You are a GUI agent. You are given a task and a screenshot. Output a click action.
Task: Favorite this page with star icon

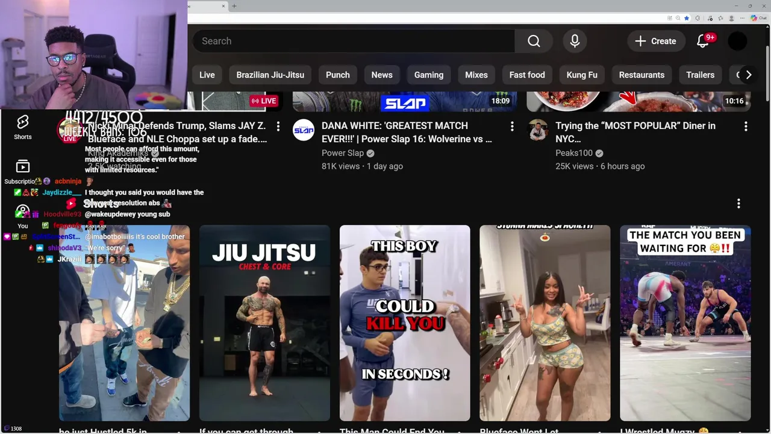(687, 18)
